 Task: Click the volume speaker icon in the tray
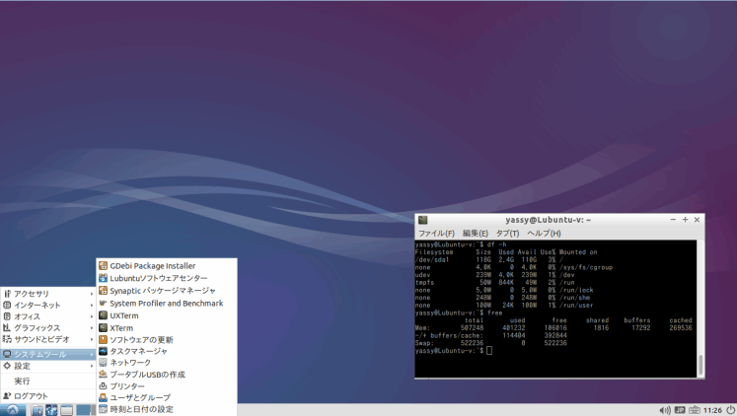click(665, 410)
